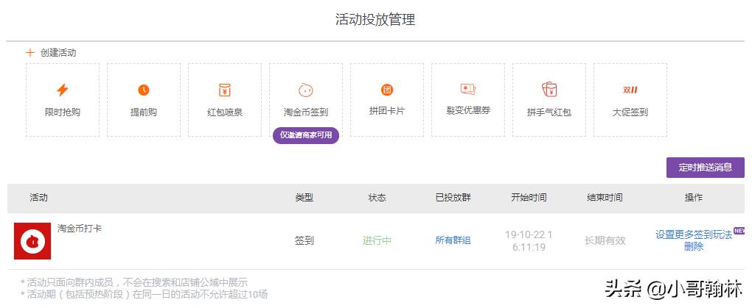
Task: Click the 状态 column header
Action: tap(377, 198)
